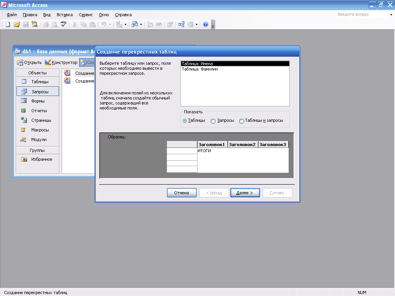Click the Объекты header bar
The height and width of the screenshot is (296, 395).
[x=37, y=73]
